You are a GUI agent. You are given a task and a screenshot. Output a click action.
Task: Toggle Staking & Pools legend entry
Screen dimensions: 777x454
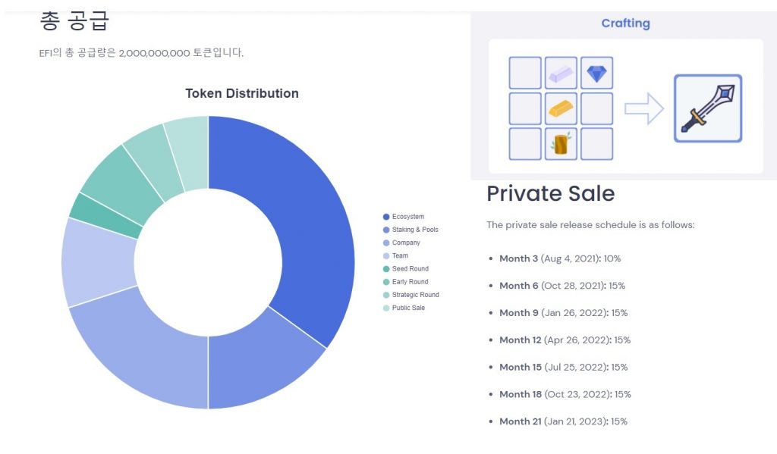click(x=414, y=230)
